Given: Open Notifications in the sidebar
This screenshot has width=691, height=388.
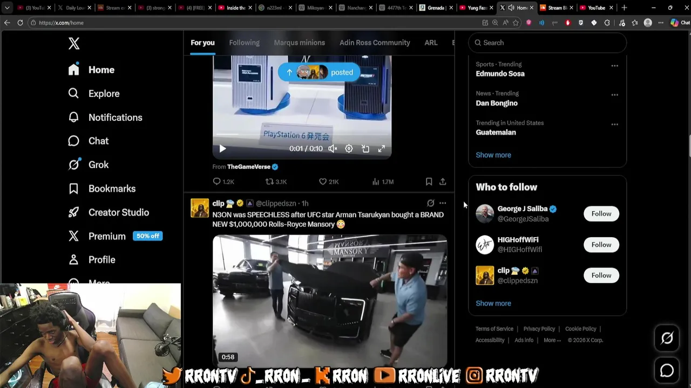Looking at the screenshot, I should coord(105,117).
